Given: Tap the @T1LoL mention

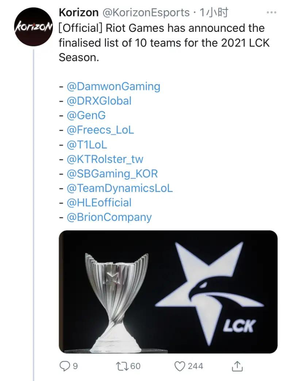Looking at the screenshot, I should 87,144.
